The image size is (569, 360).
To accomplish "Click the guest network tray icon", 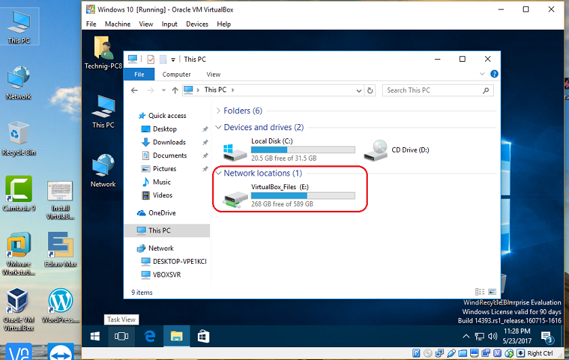I will pyautogui.click(x=479, y=336).
